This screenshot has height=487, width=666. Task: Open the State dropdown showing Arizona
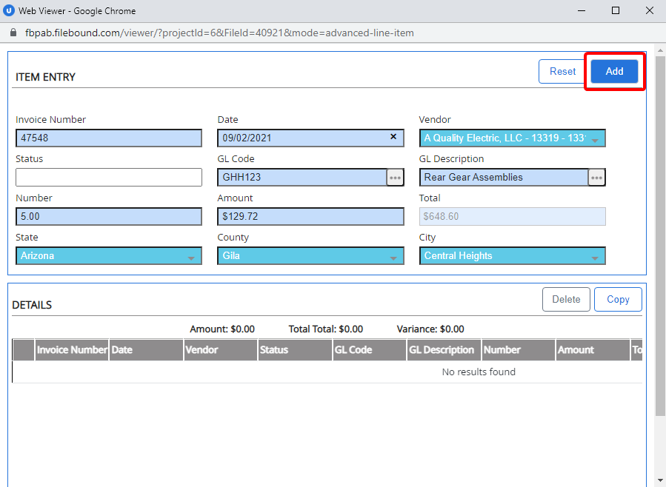(191, 257)
